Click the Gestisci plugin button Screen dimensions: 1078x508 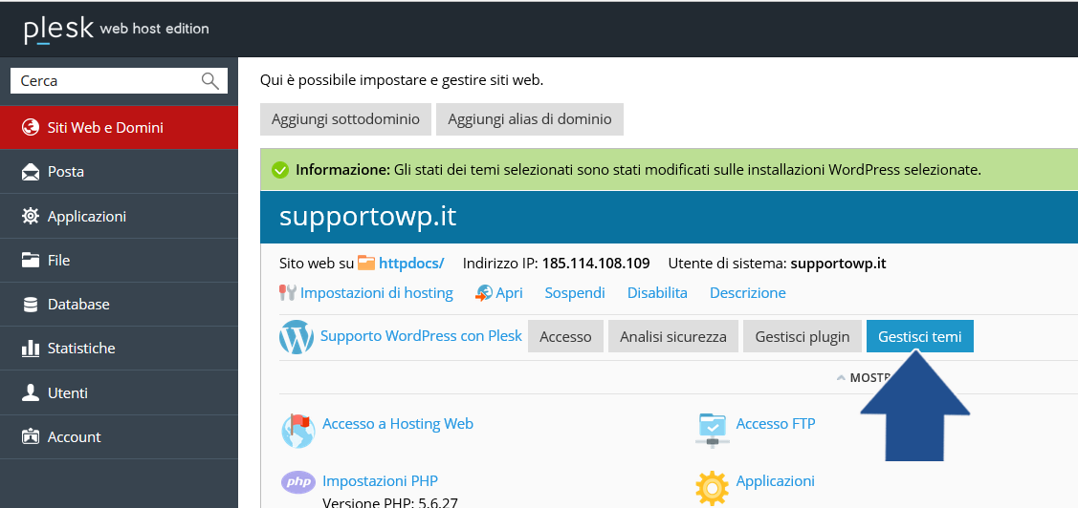click(x=802, y=336)
